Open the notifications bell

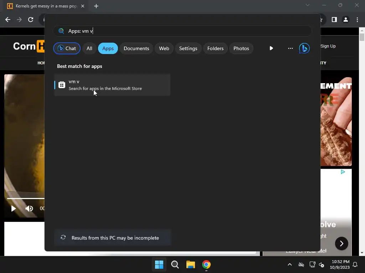(x=355, y=264)
